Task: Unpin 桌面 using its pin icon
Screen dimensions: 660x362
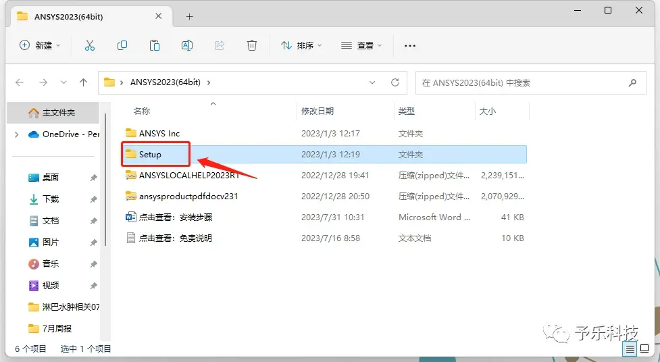Action: tap(93, 178)
